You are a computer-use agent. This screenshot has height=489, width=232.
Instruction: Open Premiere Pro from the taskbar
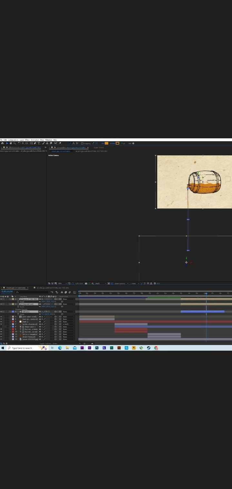click(x=82, y=348)
